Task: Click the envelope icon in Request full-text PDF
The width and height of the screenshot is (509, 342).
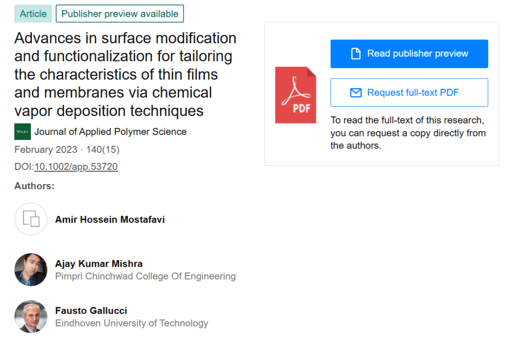Action: click(x=356, y=92)
